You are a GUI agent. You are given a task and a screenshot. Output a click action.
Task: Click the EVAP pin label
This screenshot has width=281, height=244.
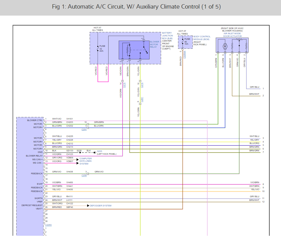[x=40, y=184]
